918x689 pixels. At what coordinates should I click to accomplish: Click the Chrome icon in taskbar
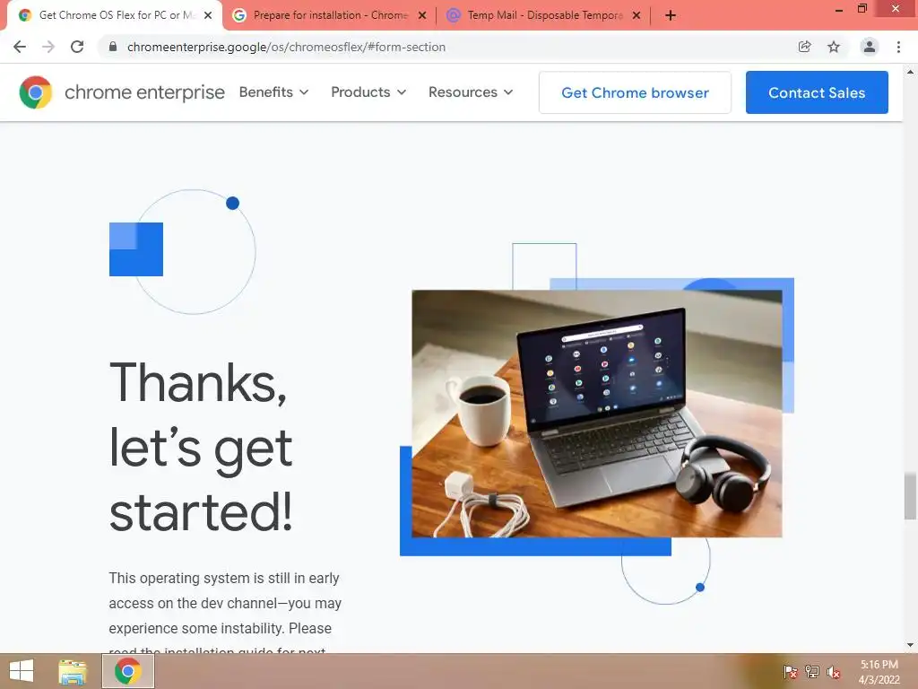[x=128, y=671]
